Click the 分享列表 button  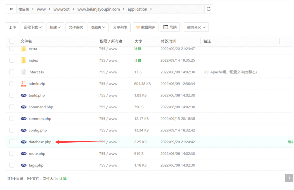[120, 27]
